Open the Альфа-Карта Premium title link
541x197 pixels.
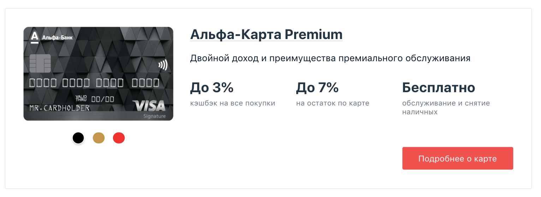point(266,34)
